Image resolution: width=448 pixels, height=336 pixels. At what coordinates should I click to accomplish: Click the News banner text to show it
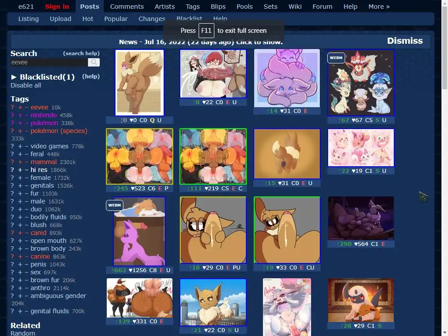(x=201, y=42)
